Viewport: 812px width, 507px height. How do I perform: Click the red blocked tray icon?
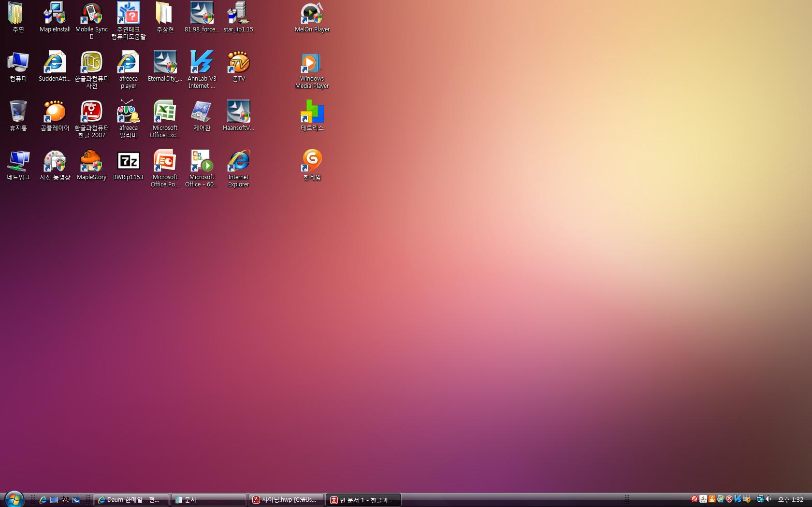pyautogui.click(x=695, y=499)
